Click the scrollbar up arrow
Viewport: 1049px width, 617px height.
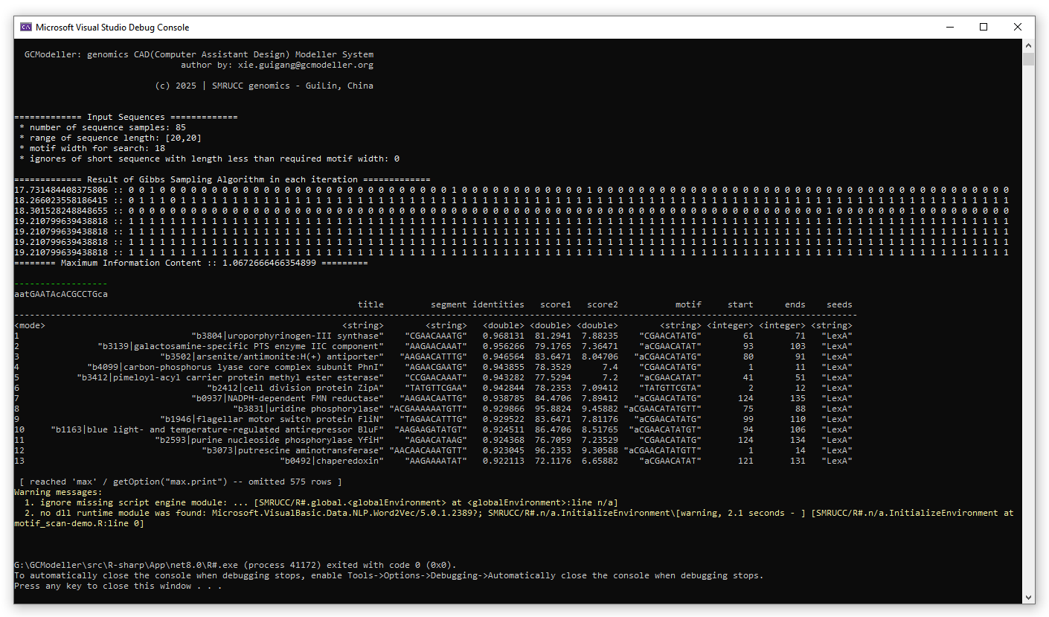pos(1028,45)
